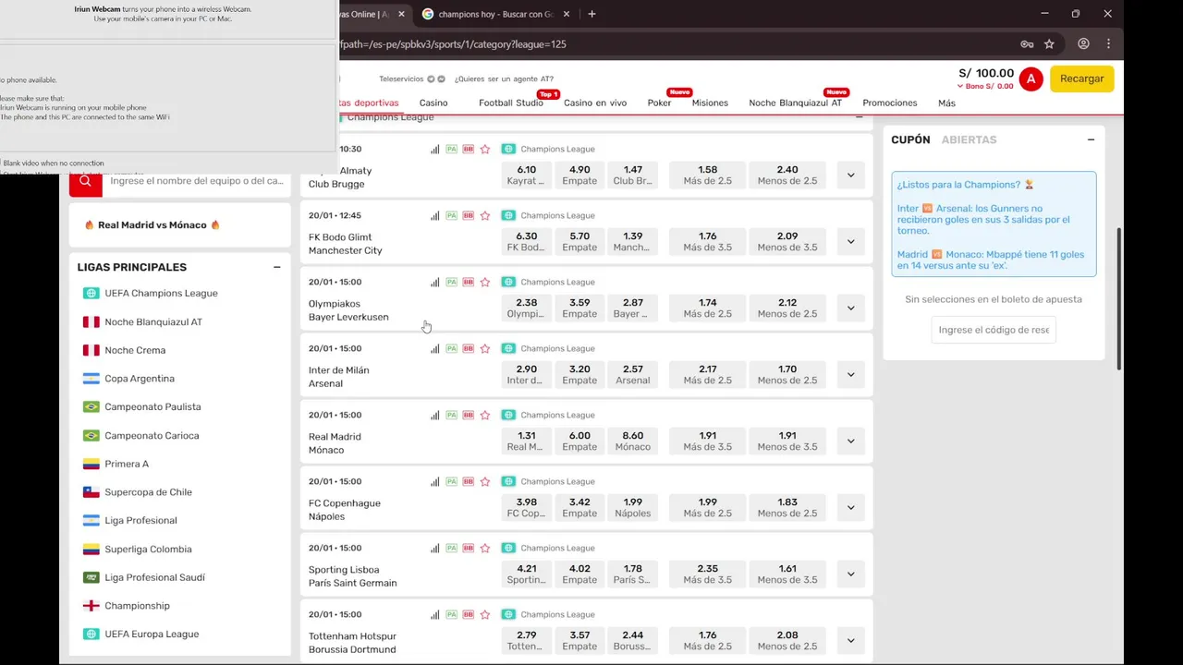Click the PA icon on FC Copenhague row

click(452, 482)
